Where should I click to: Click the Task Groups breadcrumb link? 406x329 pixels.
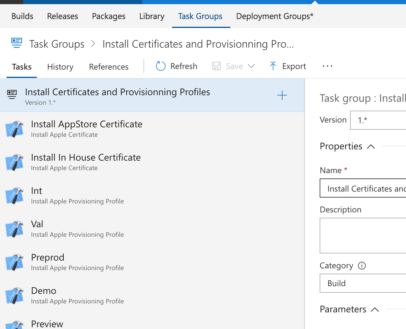[x=57, y=44]
